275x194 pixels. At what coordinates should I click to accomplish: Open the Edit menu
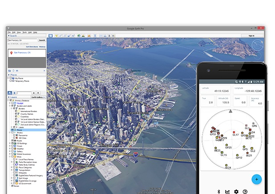click(14, 32)
